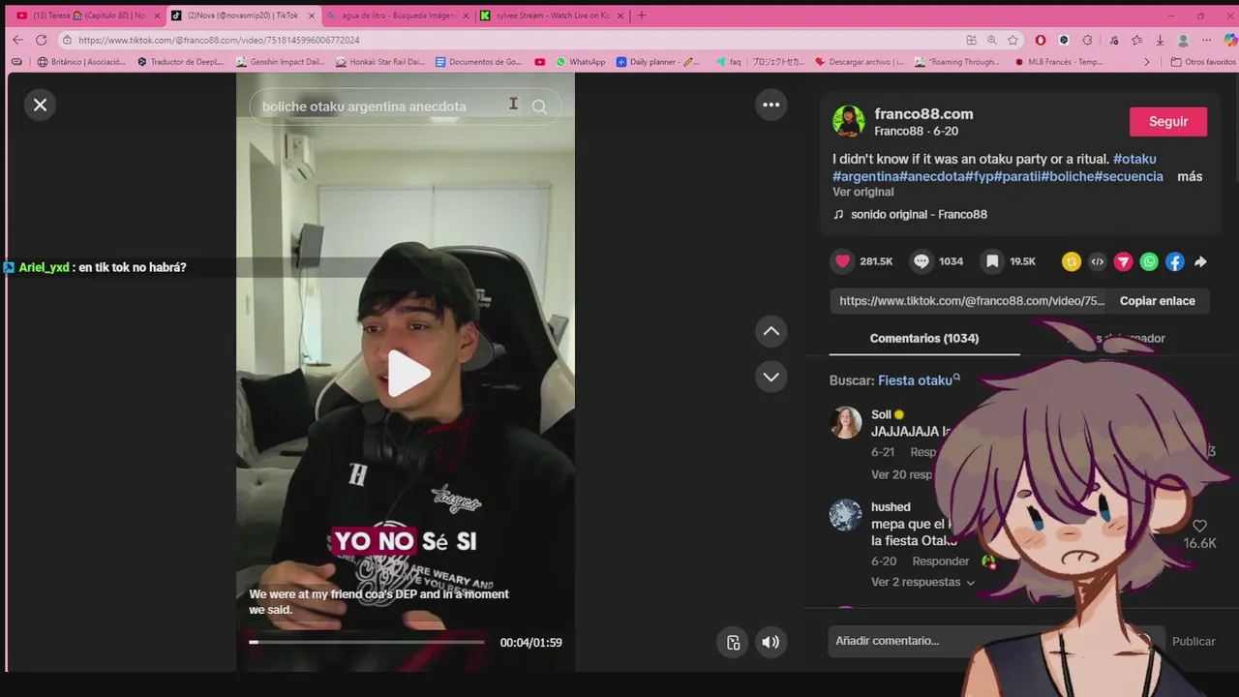1239x697 pixels.
Task: Go back in browser history
Action: point(17,40)
